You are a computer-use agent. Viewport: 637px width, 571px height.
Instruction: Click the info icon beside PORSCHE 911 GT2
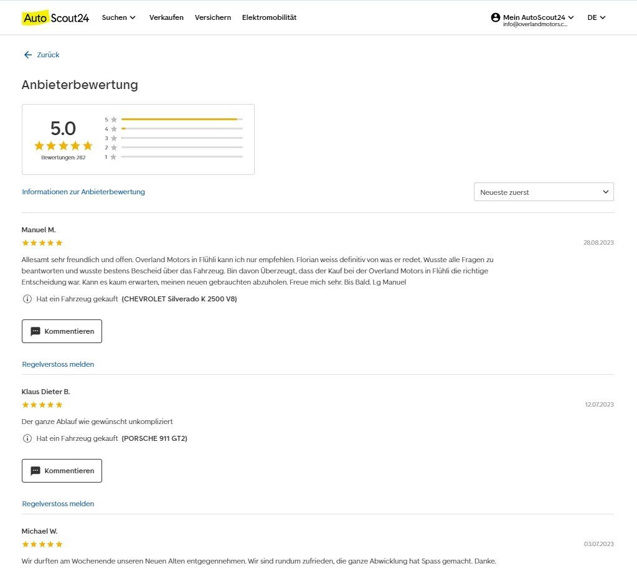[x=27, y=438]
